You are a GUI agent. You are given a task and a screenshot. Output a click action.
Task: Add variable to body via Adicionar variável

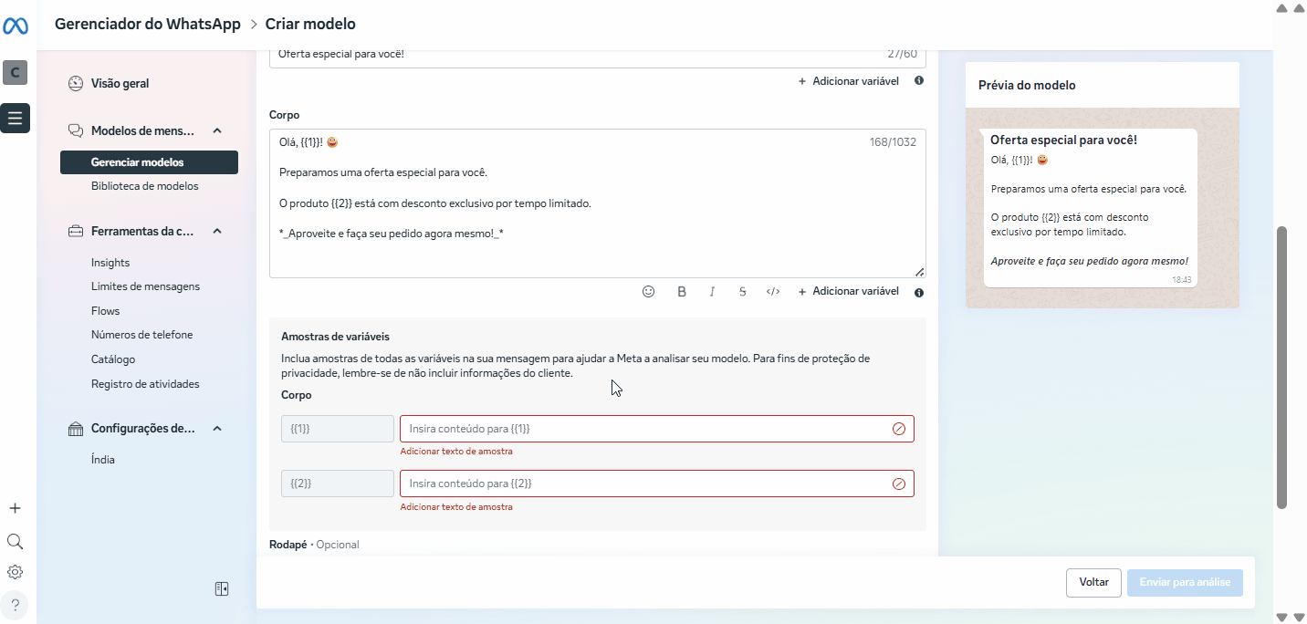848,292
